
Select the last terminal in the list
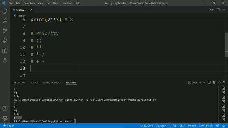223,120
